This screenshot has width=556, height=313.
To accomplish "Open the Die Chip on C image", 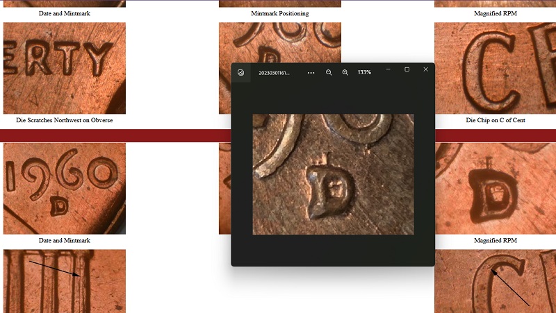I will click(495, 68).
